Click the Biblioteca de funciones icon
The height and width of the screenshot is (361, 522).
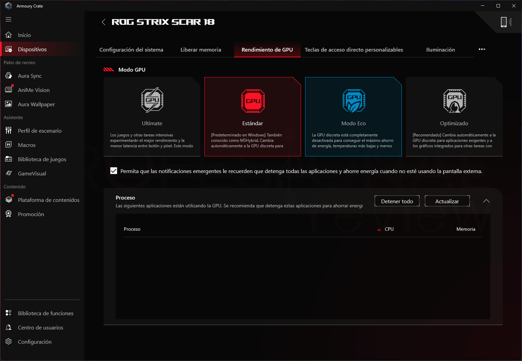[x=9, y=313]
